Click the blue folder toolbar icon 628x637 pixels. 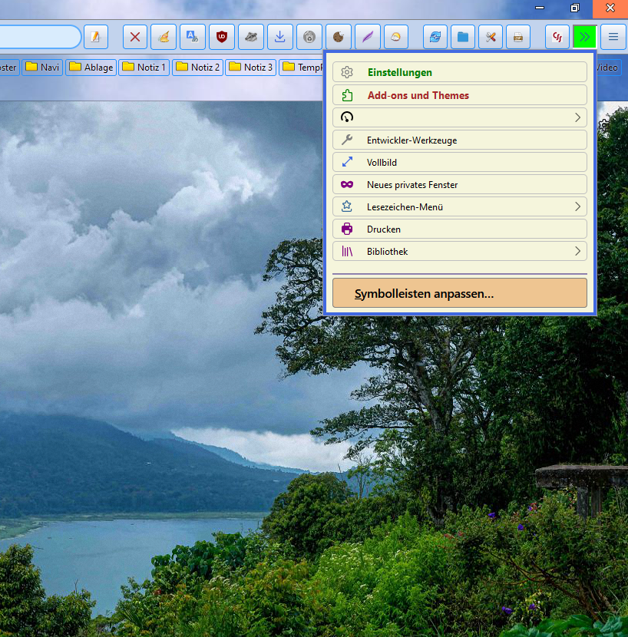pos(463,37)
